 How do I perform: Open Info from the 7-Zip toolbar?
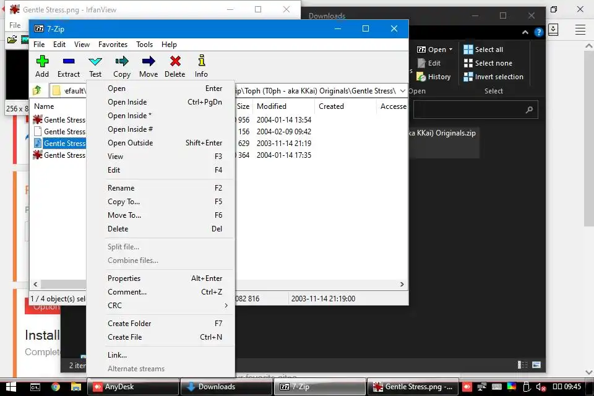point(201,66)
